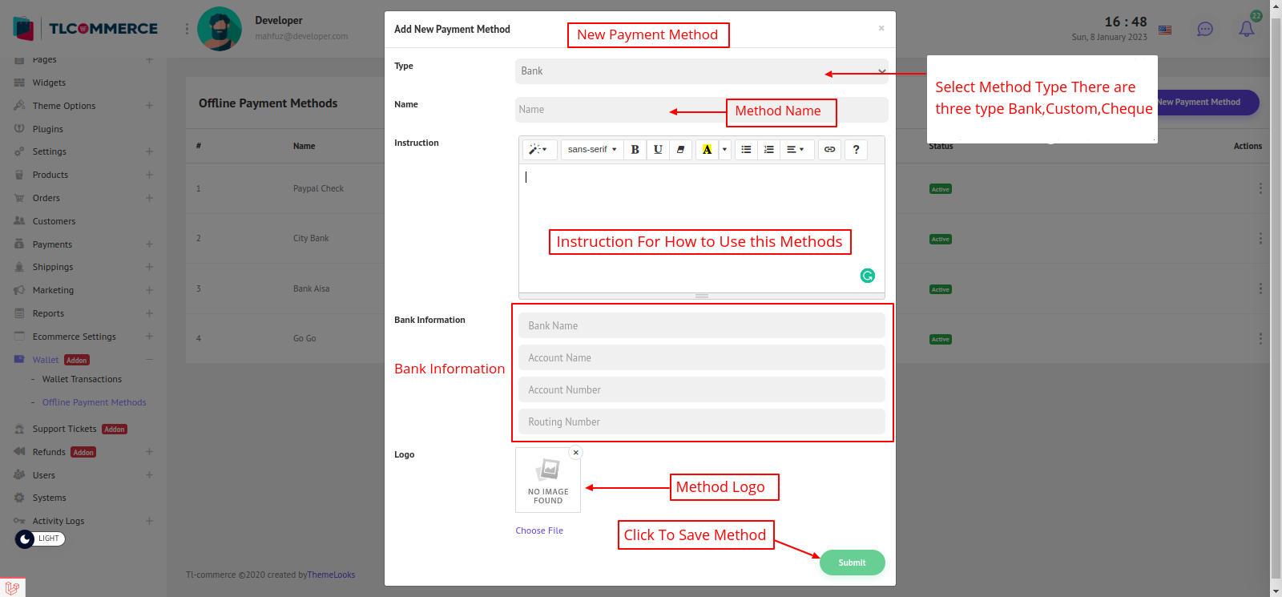Click the yellow highlight color button

(707, 150)
